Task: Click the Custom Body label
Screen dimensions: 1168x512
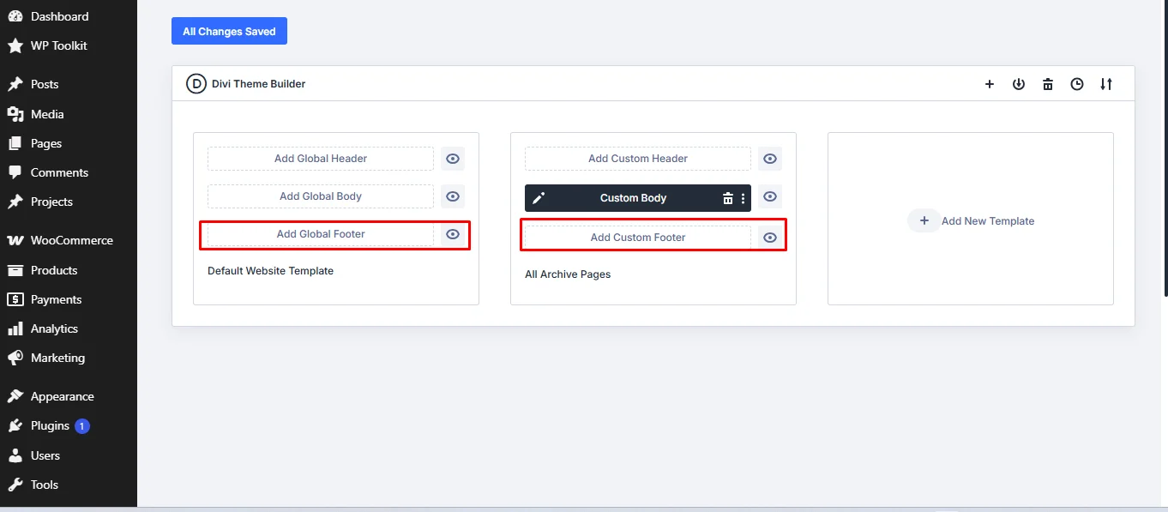Action: (633, 198)
